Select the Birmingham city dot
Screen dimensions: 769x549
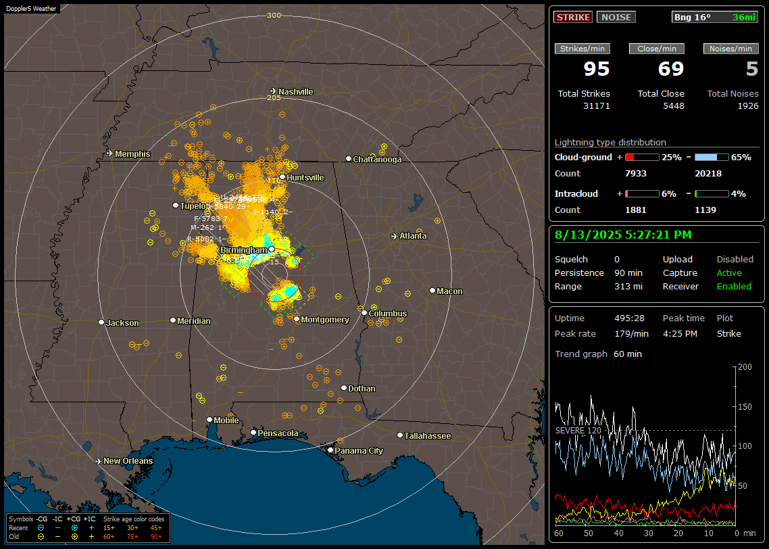coord(272,249)
